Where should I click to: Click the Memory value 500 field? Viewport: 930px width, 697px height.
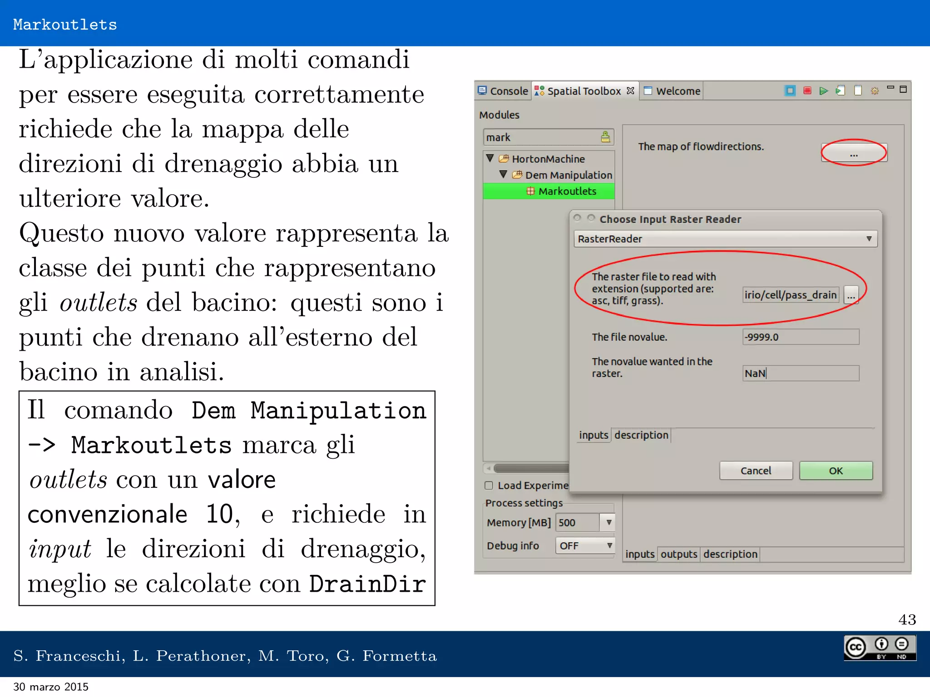tap(577, 522)
